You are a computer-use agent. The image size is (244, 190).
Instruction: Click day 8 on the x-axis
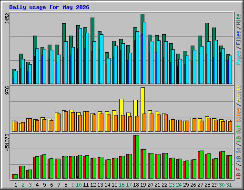[66, 185]
